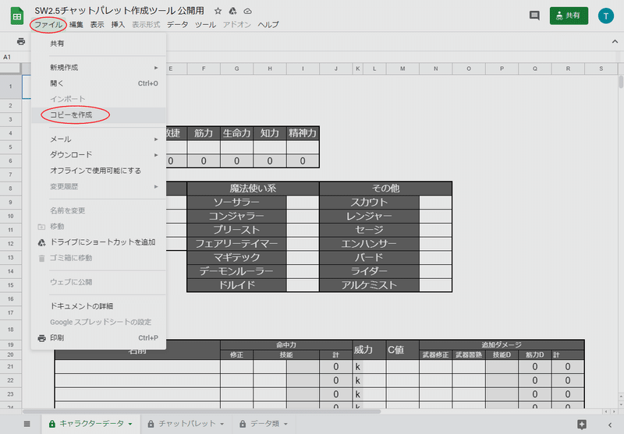Open the ヘルプ menu
Viewport: 624px width, 434px height.
[x=268, y=25]
